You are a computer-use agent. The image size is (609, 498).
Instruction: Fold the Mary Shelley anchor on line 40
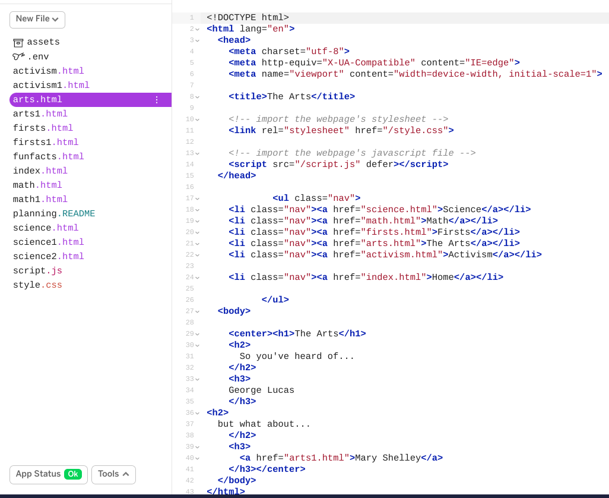(x=198, y=458)
